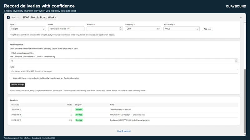250x140 pixels.
Task: Click the PO-1 · Nordic Board Works title
Action: (40, 17)
